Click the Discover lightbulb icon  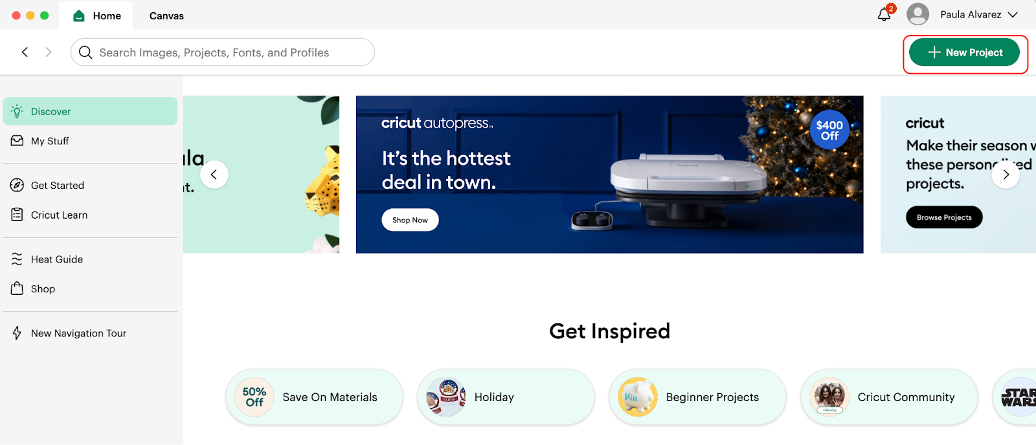pyautogui.click(x=17, y=111)
